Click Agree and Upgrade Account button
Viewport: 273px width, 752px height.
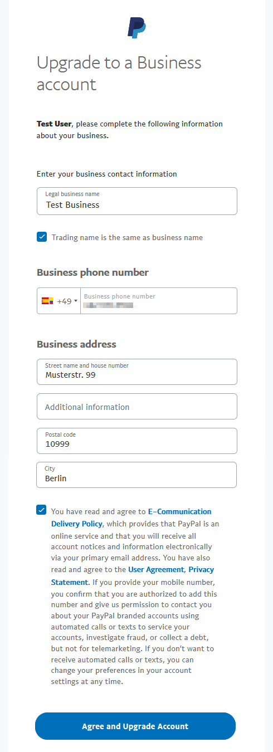[135, 726]
